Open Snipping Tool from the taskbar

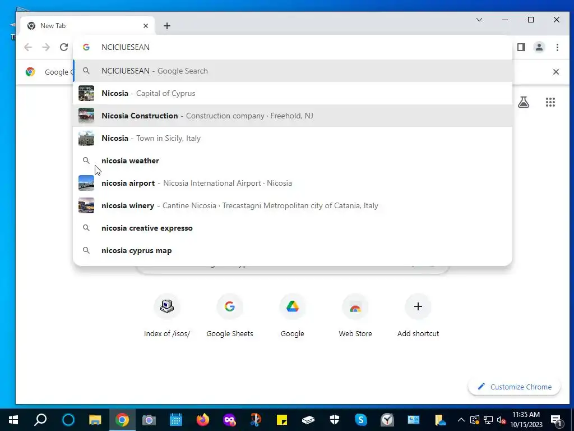[x=256, y=420]
